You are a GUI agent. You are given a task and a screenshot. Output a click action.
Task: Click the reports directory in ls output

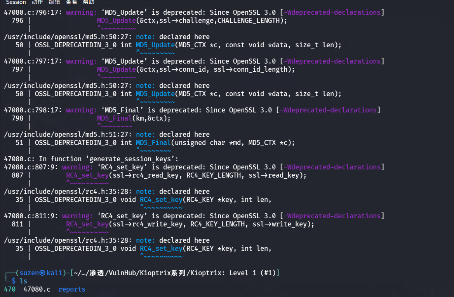tap(72, 289)
